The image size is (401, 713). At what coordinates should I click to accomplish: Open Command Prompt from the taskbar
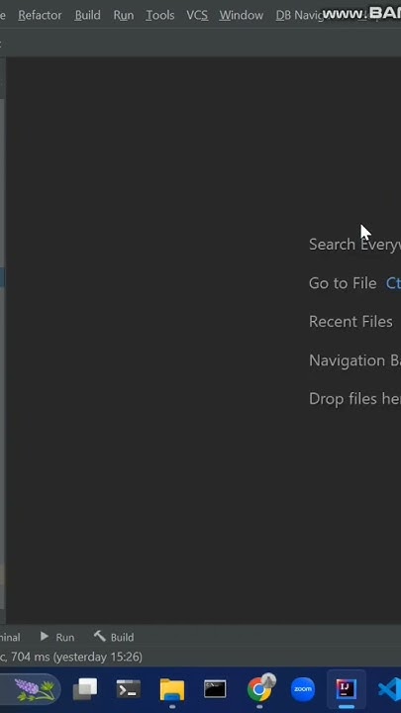pos(215,689)
